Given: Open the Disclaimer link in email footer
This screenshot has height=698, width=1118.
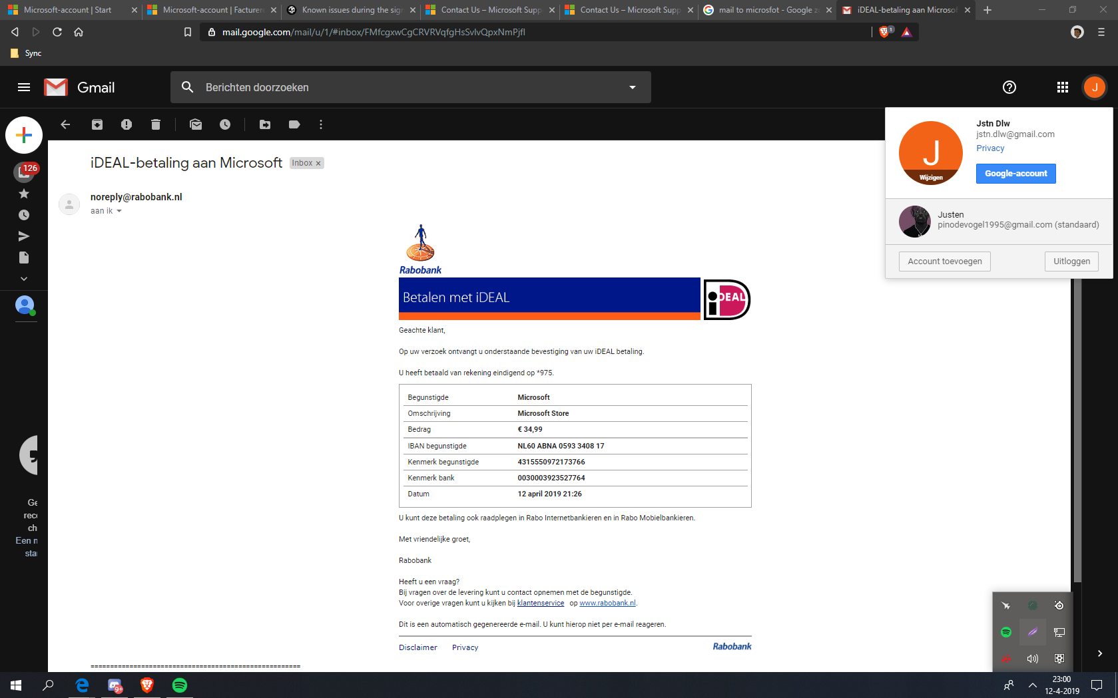Looking at the screenshot, I should point(418,647).
